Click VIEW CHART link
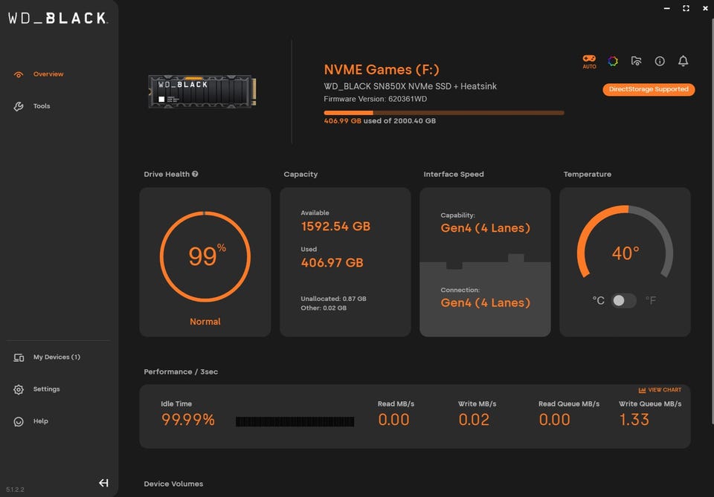 (664, 390)
